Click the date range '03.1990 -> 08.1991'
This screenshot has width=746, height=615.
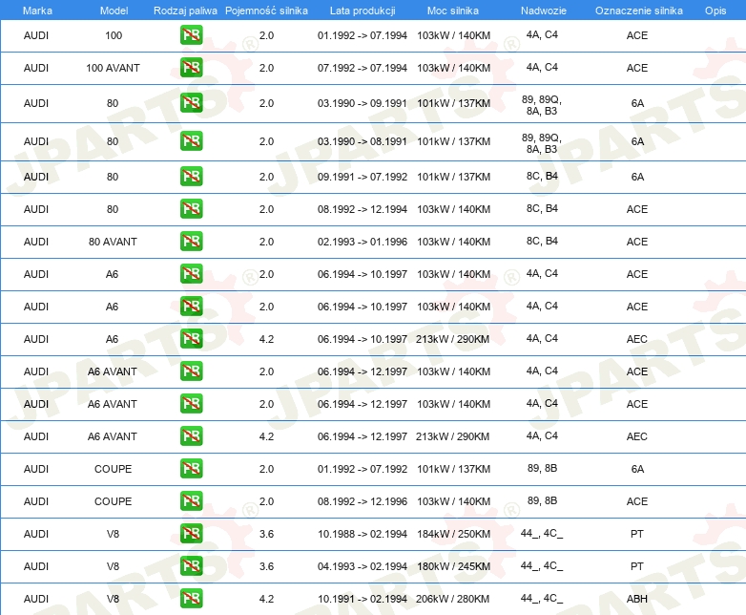[x=363, y=141]
